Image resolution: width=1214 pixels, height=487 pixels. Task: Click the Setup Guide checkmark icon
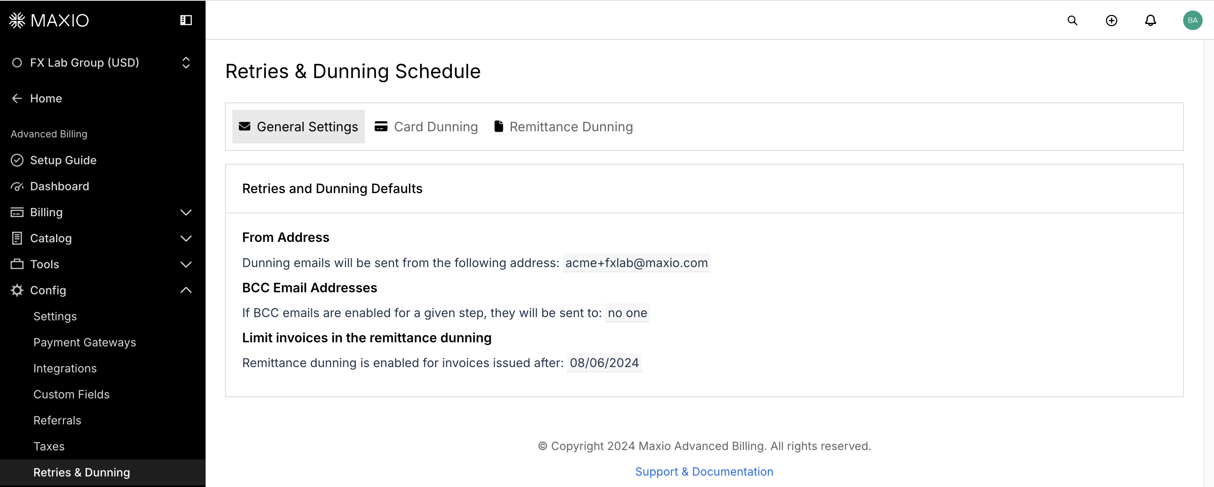pyautogui.click(x=17, y=160)
